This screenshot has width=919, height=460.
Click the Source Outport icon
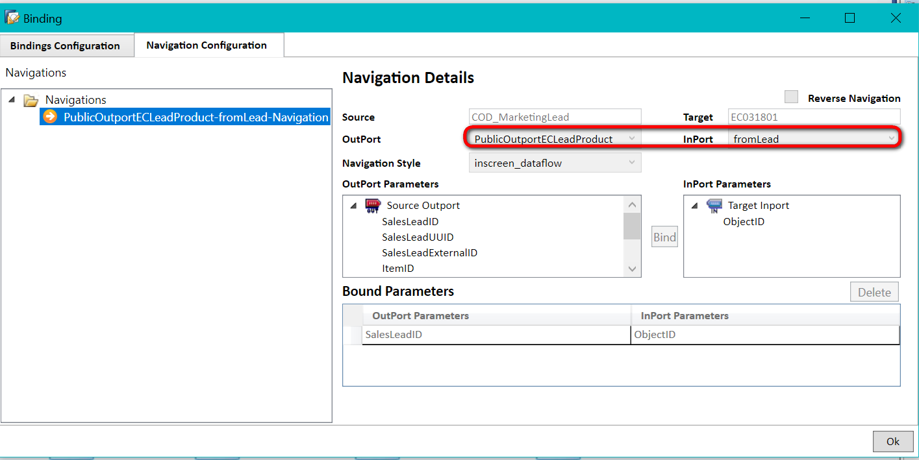pos(373,206)
